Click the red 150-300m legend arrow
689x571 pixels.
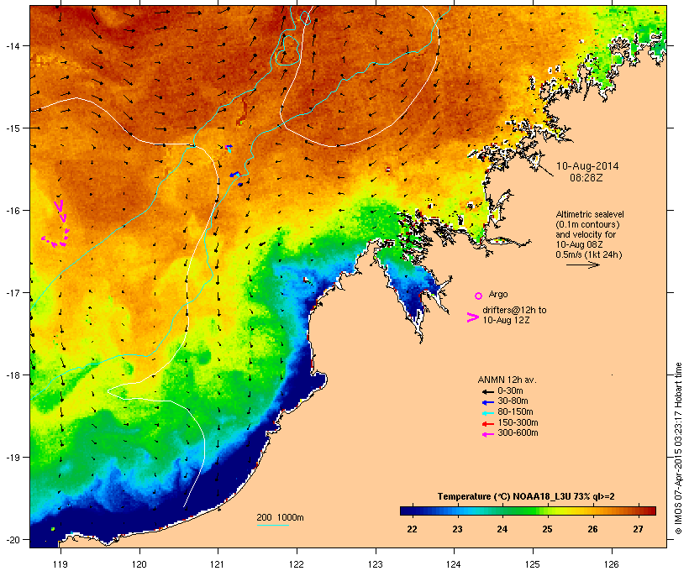point(487,423)
